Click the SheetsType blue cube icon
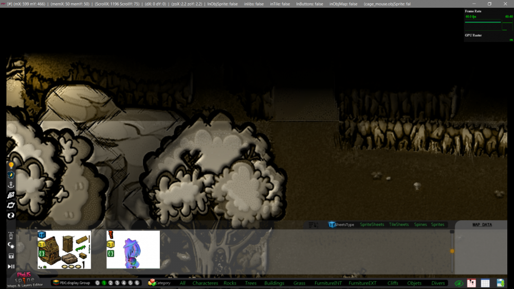The height and width of the screenshot is (289, 514). click(332, 224)
